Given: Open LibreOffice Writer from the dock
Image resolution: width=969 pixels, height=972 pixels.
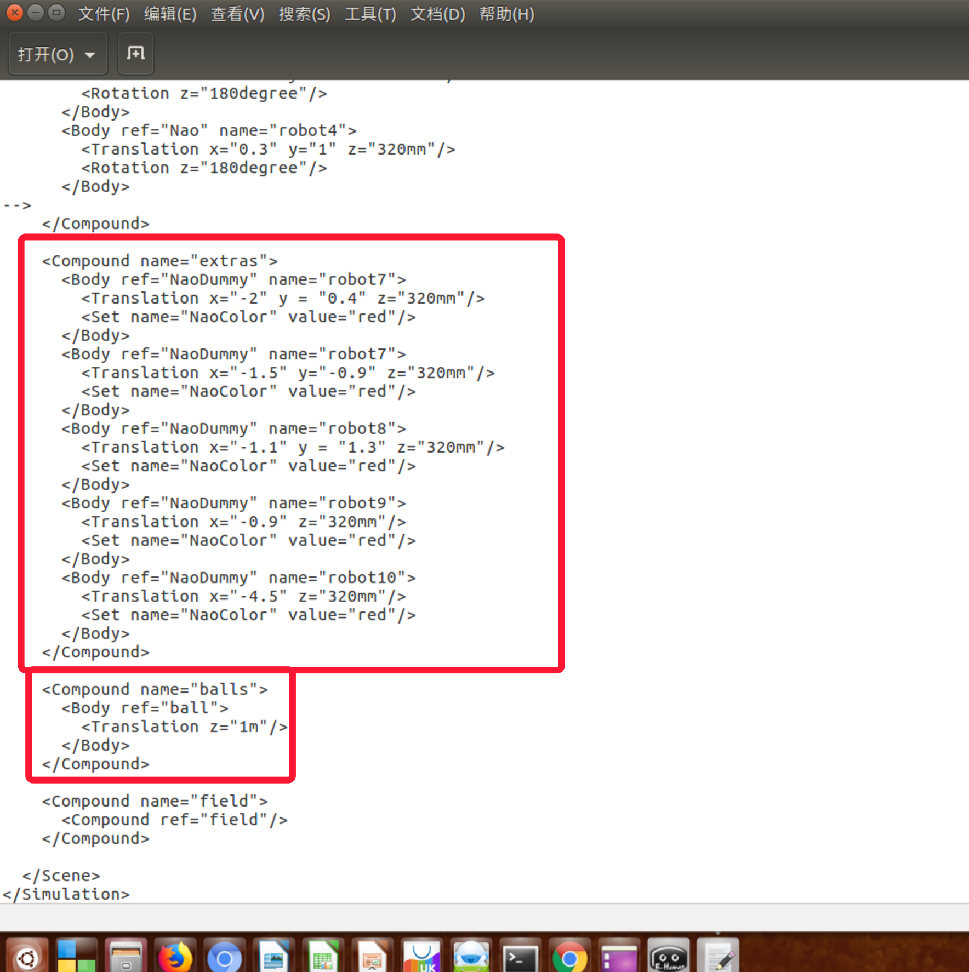Looking at the screenshot, I should (x=273, y=956).
